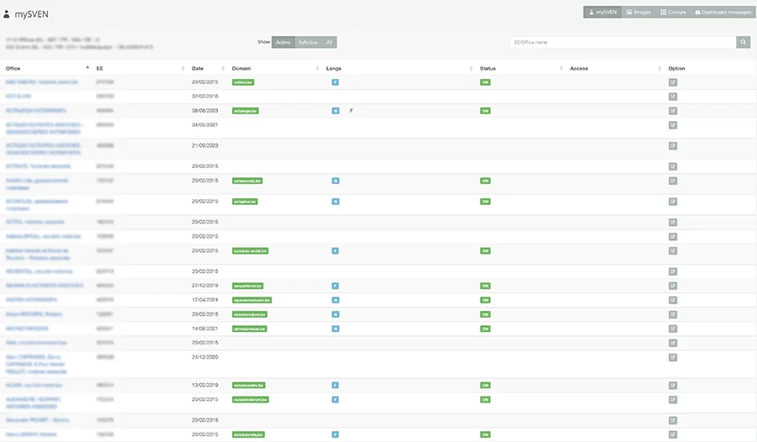
Task: Open the mySVEN tab in top navigation
Action: (602, 12)
